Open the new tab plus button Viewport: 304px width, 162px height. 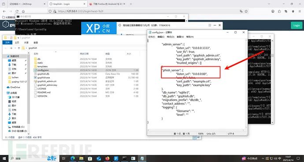131,4
